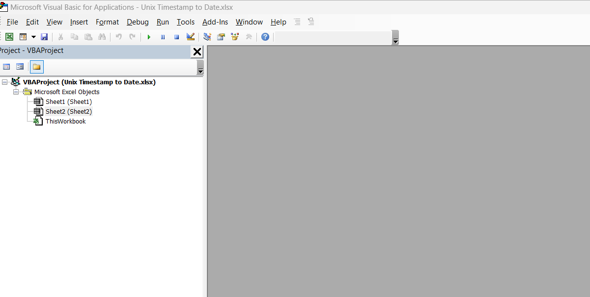Click the Copy icon in toolbar
The width and height of the screenshot is (590, 297).
[74, 37]
